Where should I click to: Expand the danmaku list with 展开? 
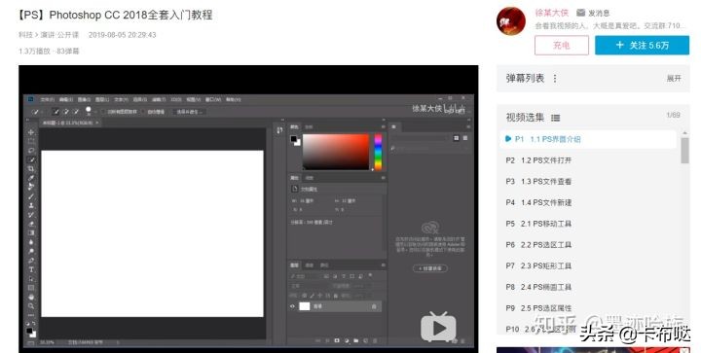click(674, 79)
